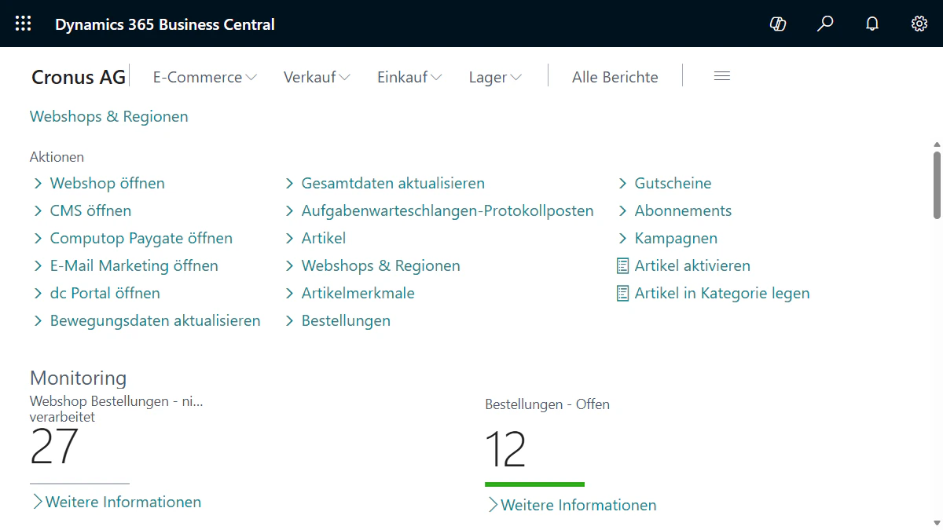The width and height of the screenshot is (943, 530).
Task: Click the Aktionen section label
Action: [57, 157]
